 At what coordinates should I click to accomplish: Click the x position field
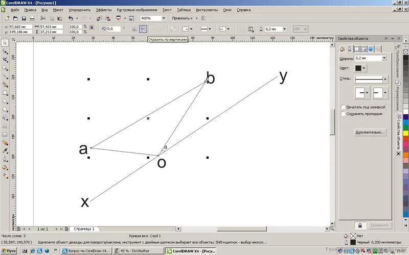tap(20, 27)
